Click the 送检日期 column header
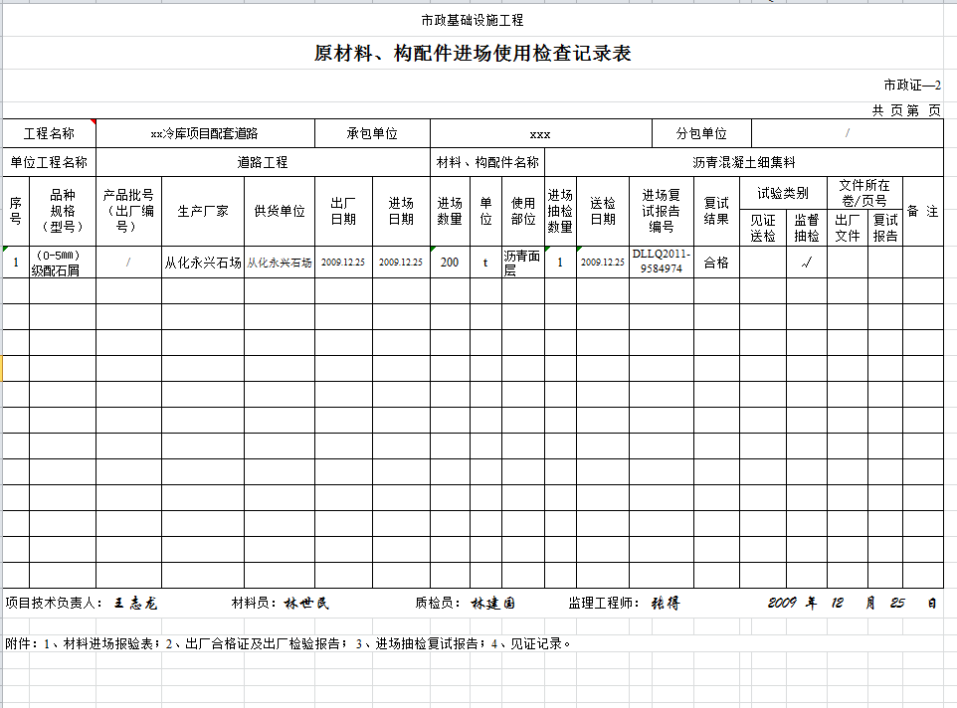 click(603, 211)
